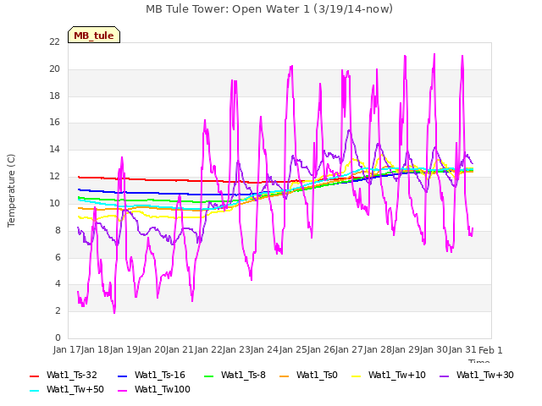
Task: Select the Wat1_Tw100 legend label
Action: click(x=163, y=389)
